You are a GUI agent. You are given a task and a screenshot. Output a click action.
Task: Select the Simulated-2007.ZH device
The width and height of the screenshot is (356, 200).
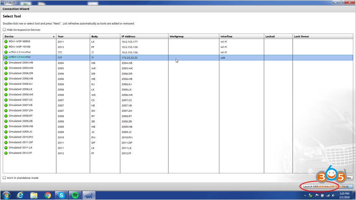coord(178,111)
